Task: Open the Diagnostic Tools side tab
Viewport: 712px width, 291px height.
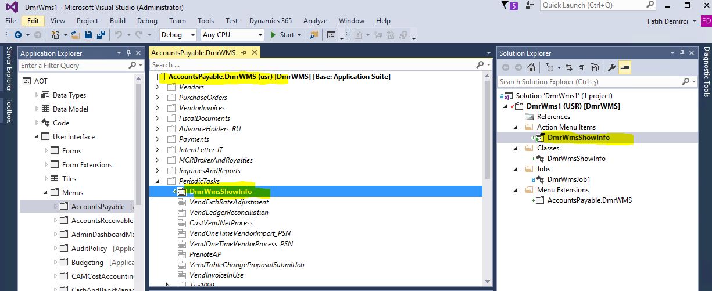Action: tap(706, 71)
